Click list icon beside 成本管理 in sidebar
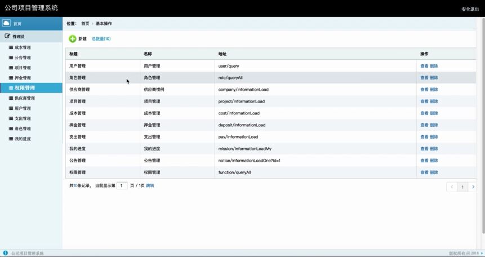This screenshot has height=257, width=485. click(11, 47)
